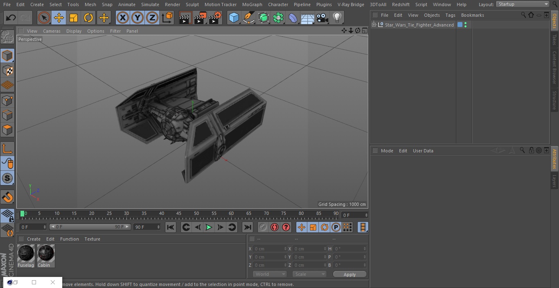Enable the Axis tool

(7, 149)
